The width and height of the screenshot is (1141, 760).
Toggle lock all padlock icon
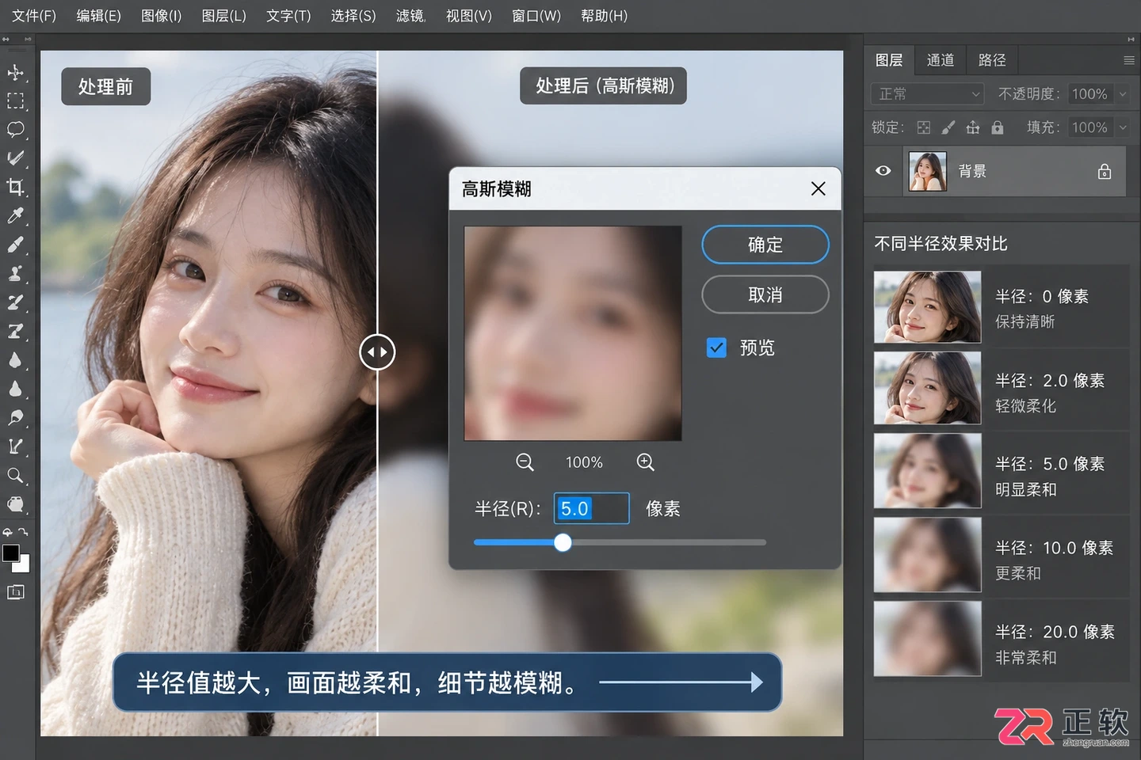pyautogui.click(x=997, y=127)
